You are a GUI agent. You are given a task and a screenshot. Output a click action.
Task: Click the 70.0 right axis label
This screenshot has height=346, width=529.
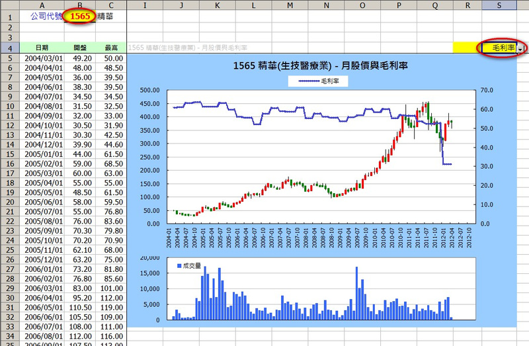click(487, 90)
